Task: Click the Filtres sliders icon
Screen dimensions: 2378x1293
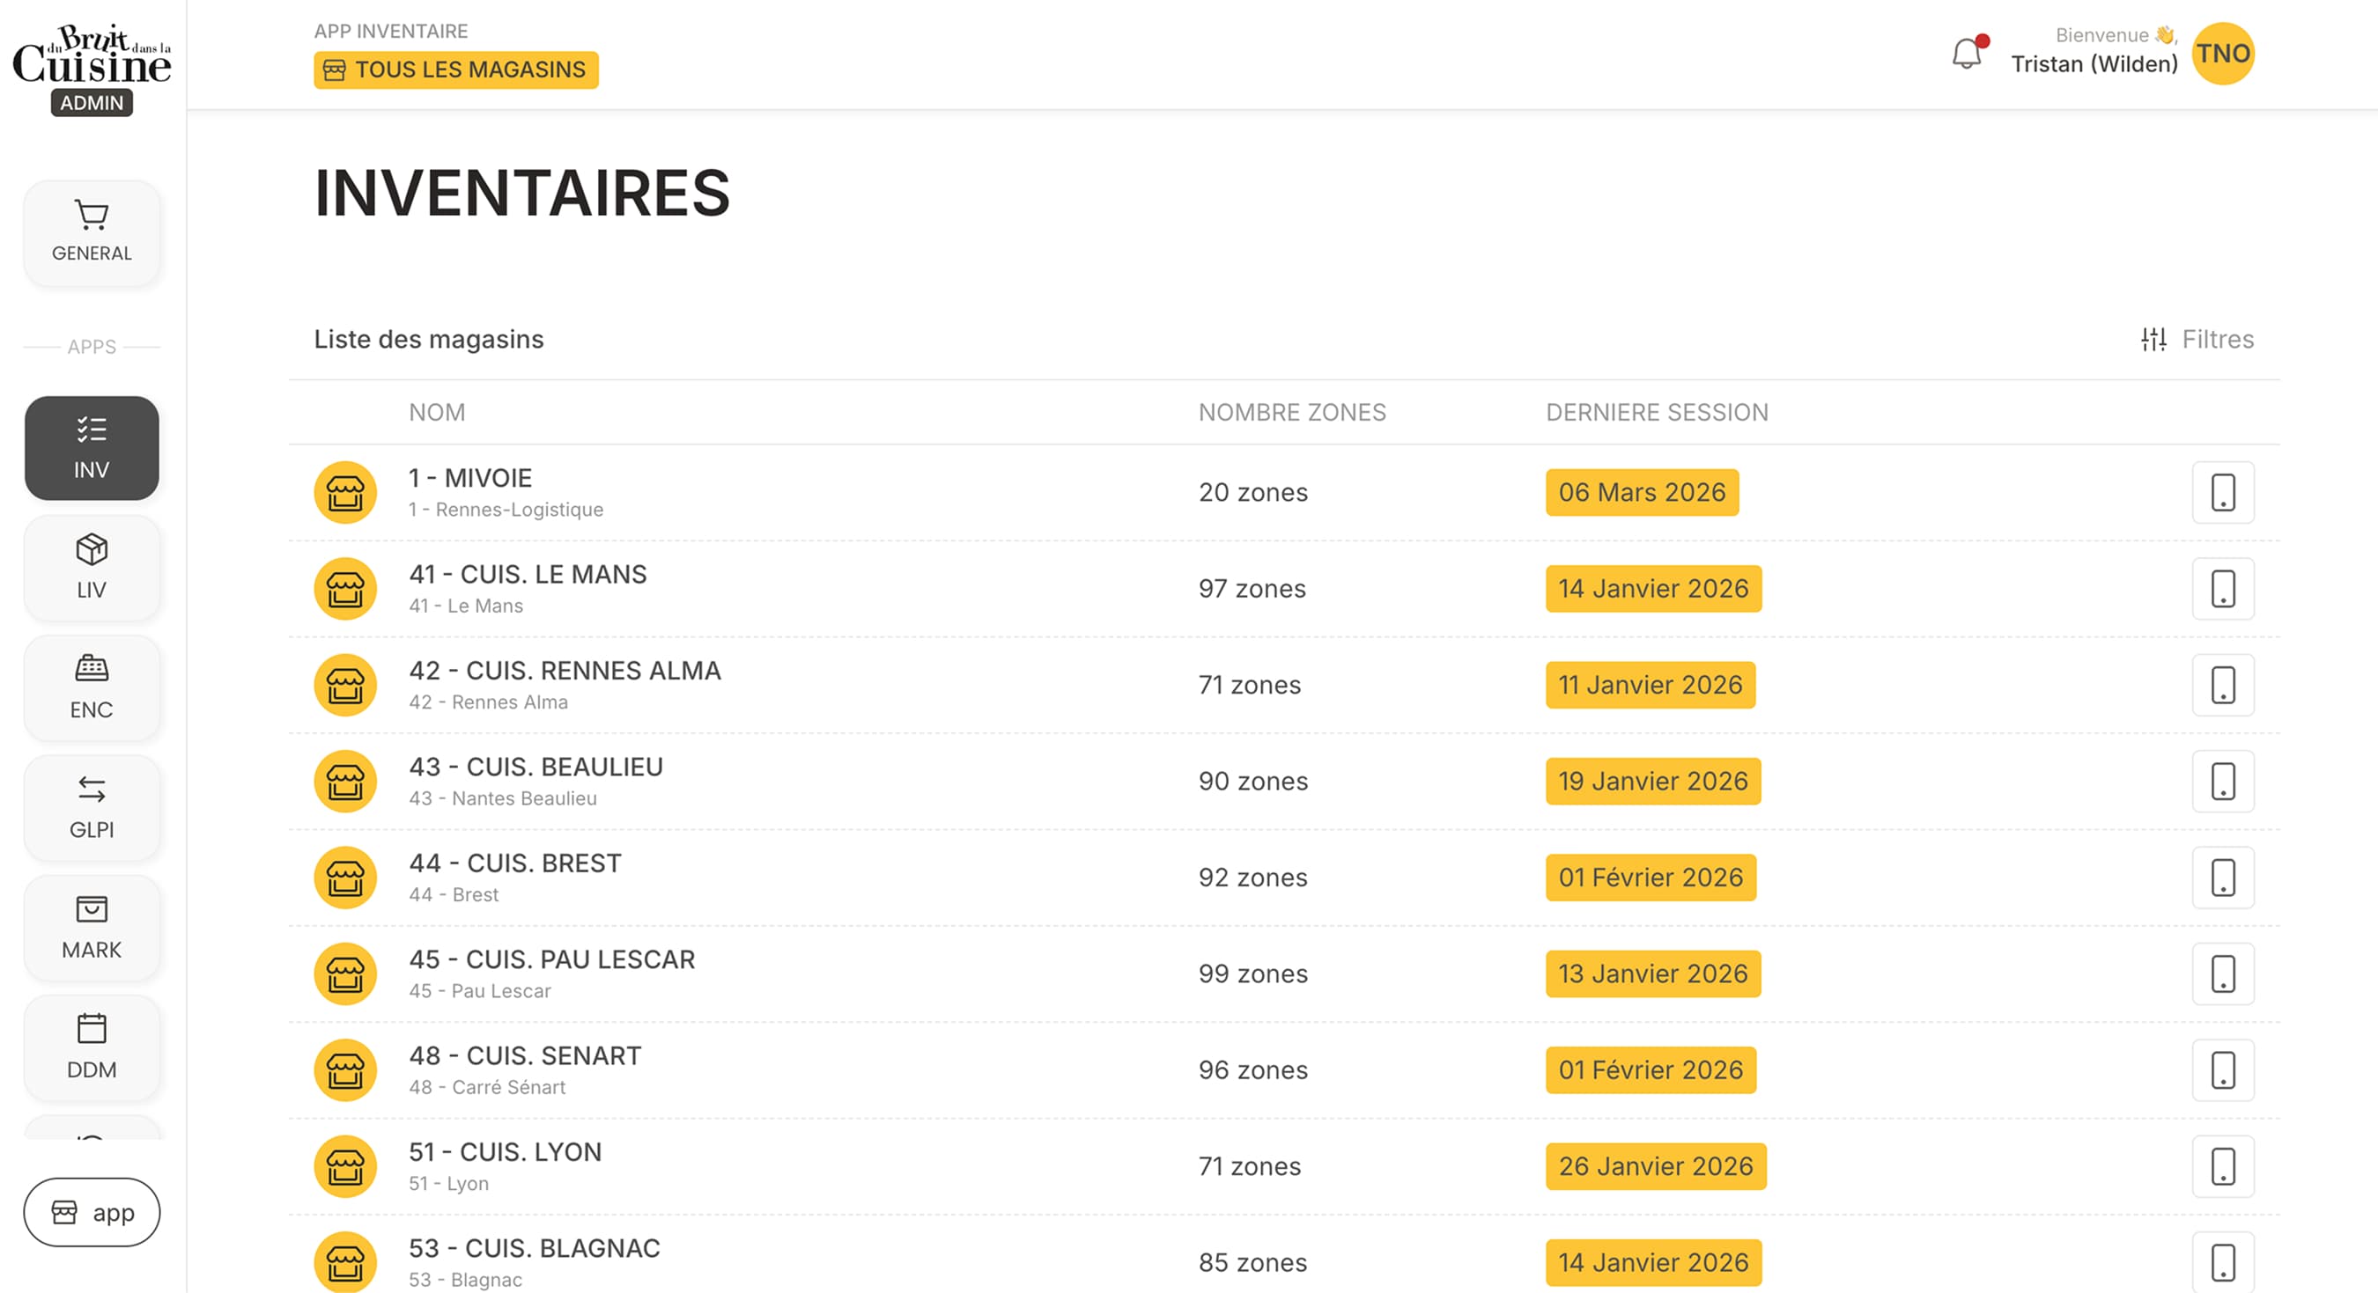Action: 2153,340
